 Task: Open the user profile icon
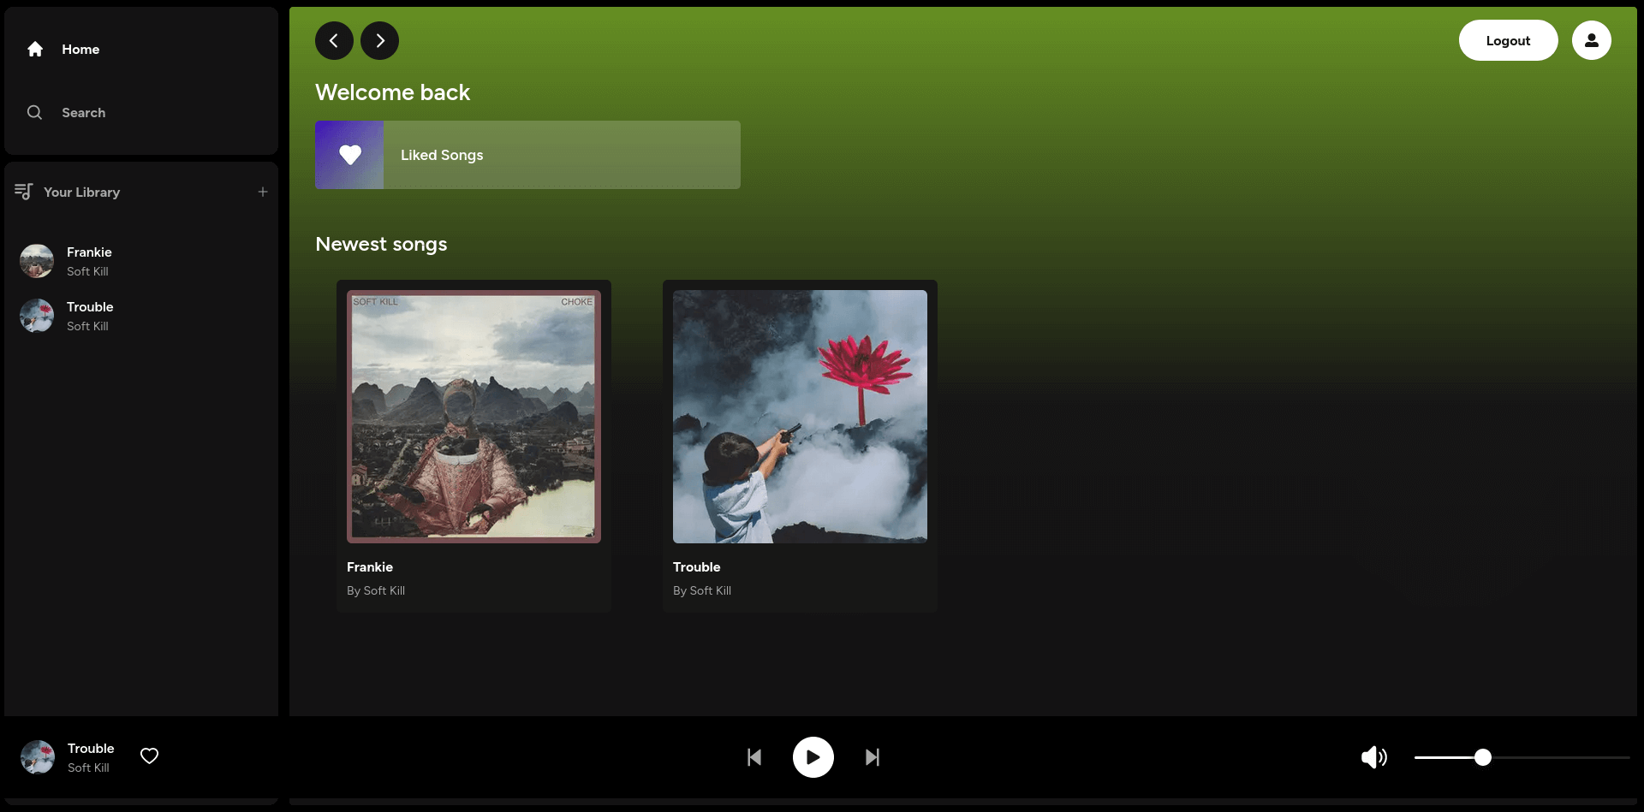pos(1592,40)
